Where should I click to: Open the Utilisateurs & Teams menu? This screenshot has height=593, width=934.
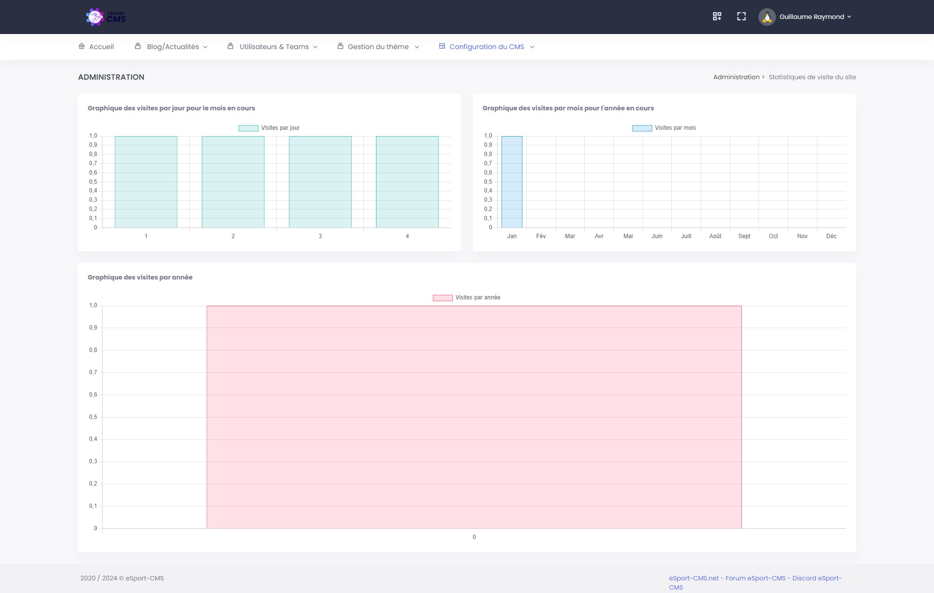coord(272,47)
